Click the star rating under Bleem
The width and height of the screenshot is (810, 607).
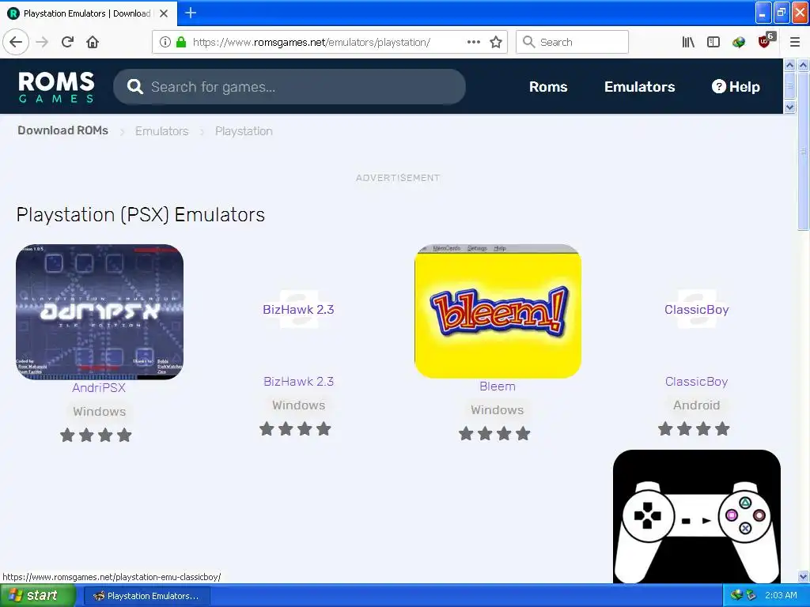(x=495, y=434)
